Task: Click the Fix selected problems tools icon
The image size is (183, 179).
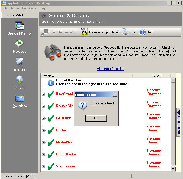Action: tap(84, 32)
